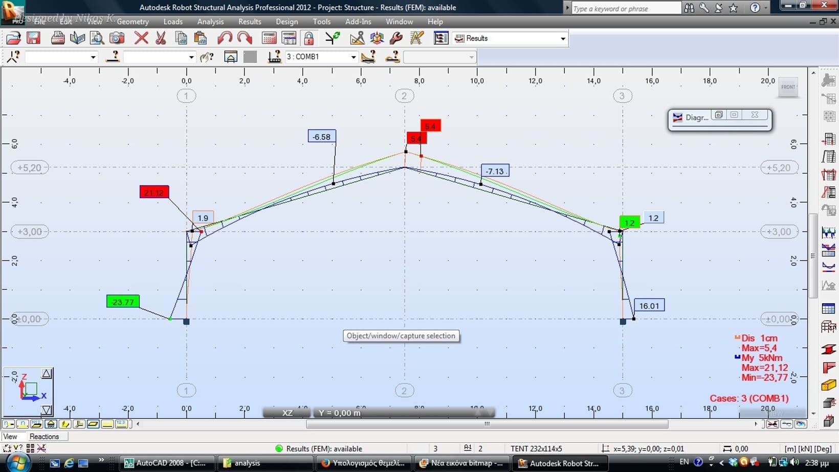The image size is (839, 472).
Task: Click the Print Preview icon
Action: [x=97, y=38]
